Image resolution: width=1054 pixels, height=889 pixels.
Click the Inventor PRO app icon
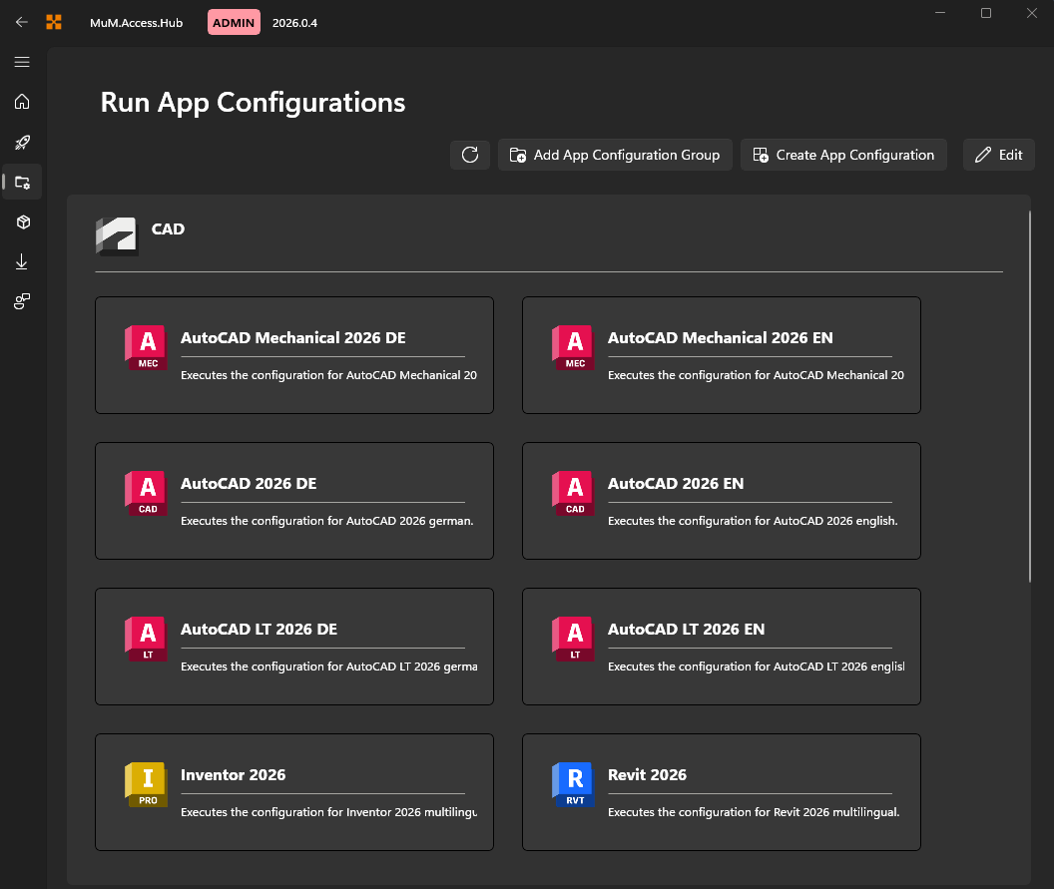[145, 784]
